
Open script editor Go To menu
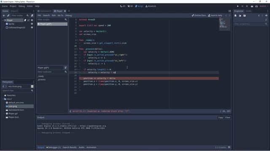60,16
